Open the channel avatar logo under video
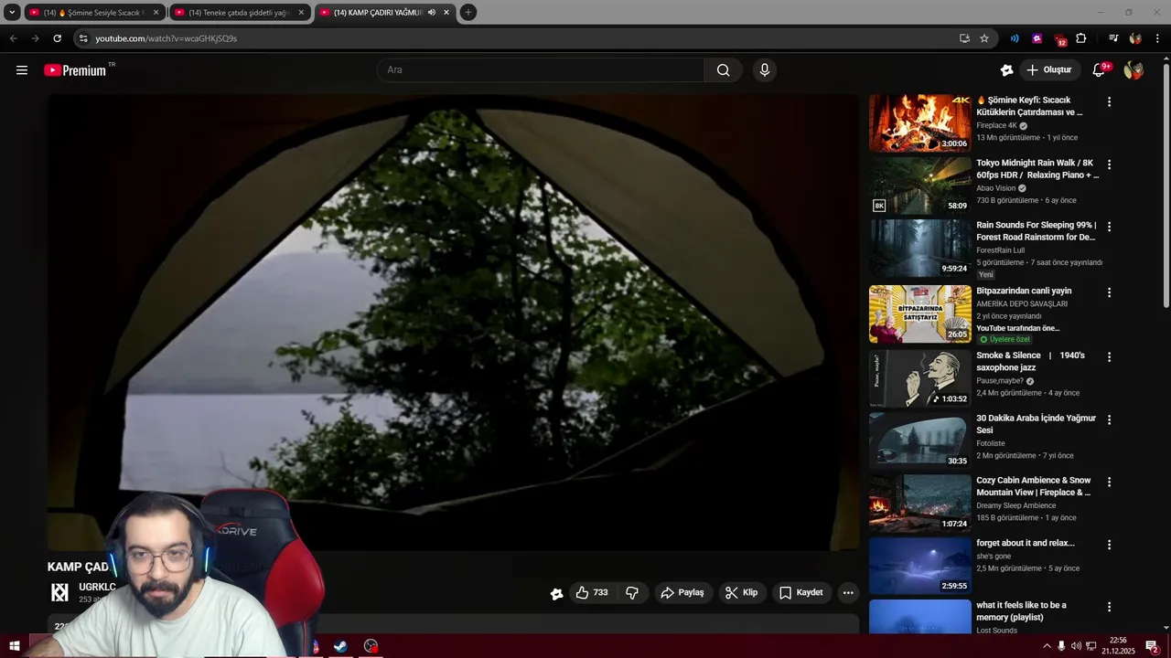1171x658 pixels. tap(59, 593)
